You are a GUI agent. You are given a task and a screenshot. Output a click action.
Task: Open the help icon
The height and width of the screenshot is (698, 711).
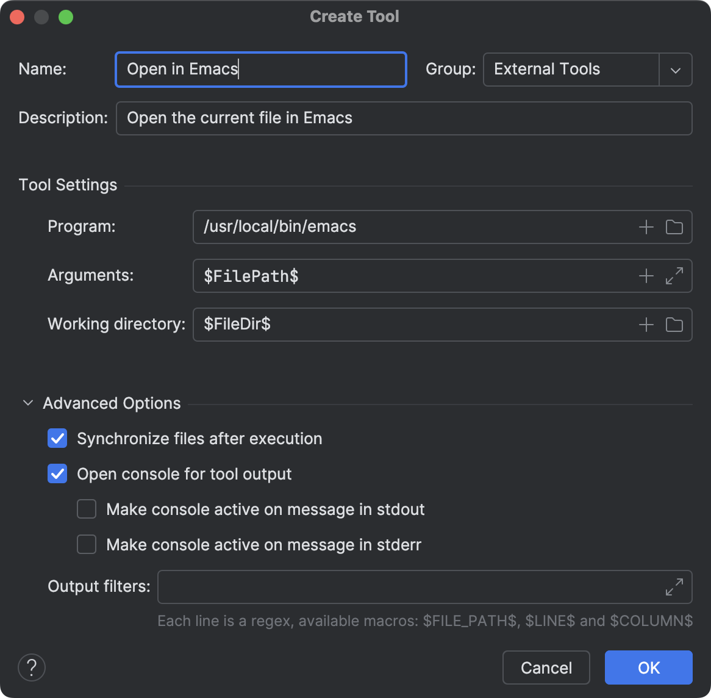31,667
